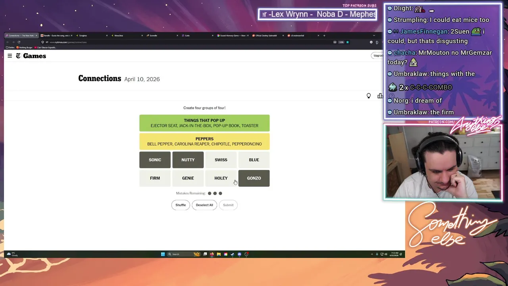Click the Connections title heading
The height and width of the screenshot is (286, 508).
100,78
